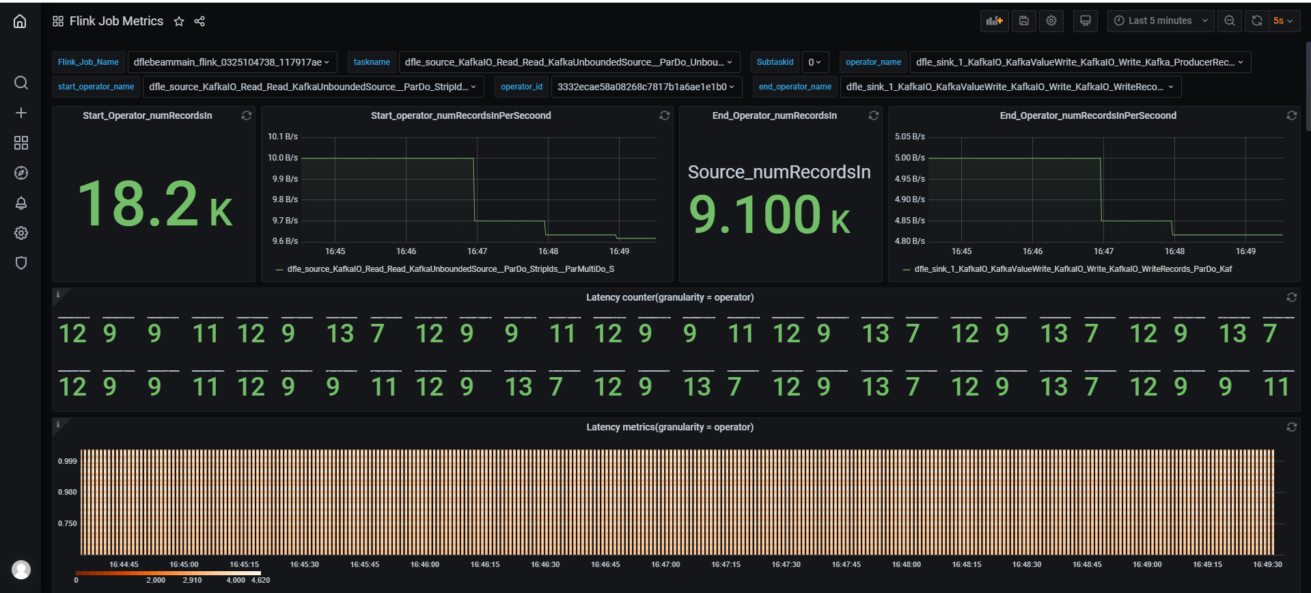The image size is (1311, 593).
Task: Open Start_Operator_numRecordsIn panel title menu
Action: (x=148, y=116)
